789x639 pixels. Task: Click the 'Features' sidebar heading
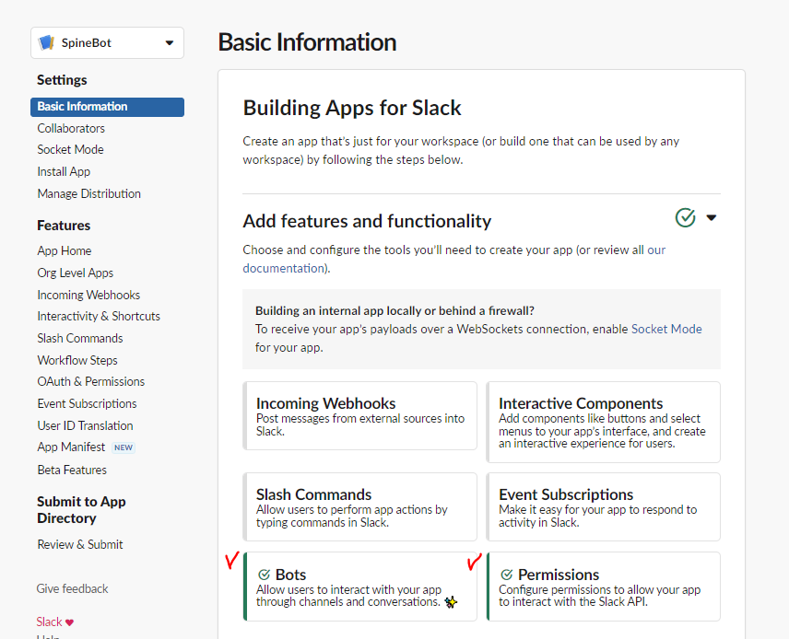64,226
